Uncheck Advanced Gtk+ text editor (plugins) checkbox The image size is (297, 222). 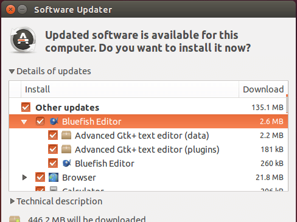point(53,149)
